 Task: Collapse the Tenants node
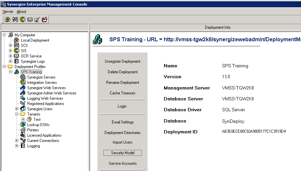pyautogui.click(x=17, y=114)
